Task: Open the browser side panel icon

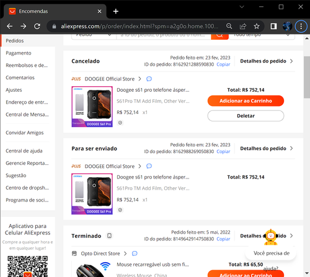Action: [273, 26]
